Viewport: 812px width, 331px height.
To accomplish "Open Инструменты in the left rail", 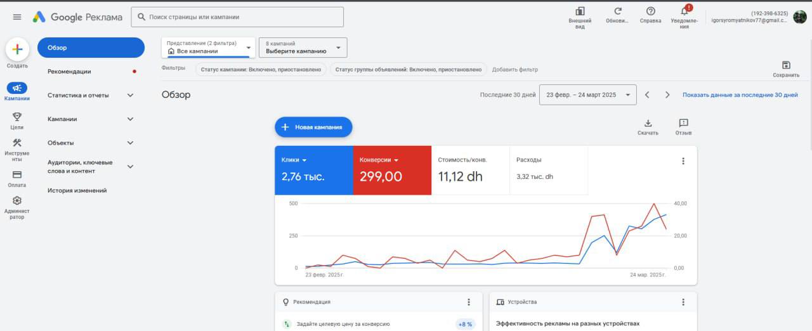I will point(17,150).
